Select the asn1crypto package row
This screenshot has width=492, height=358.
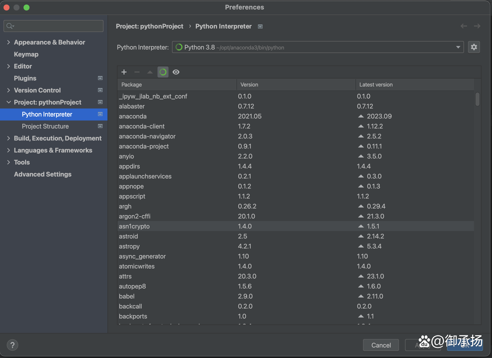click(x=296, y=226)
